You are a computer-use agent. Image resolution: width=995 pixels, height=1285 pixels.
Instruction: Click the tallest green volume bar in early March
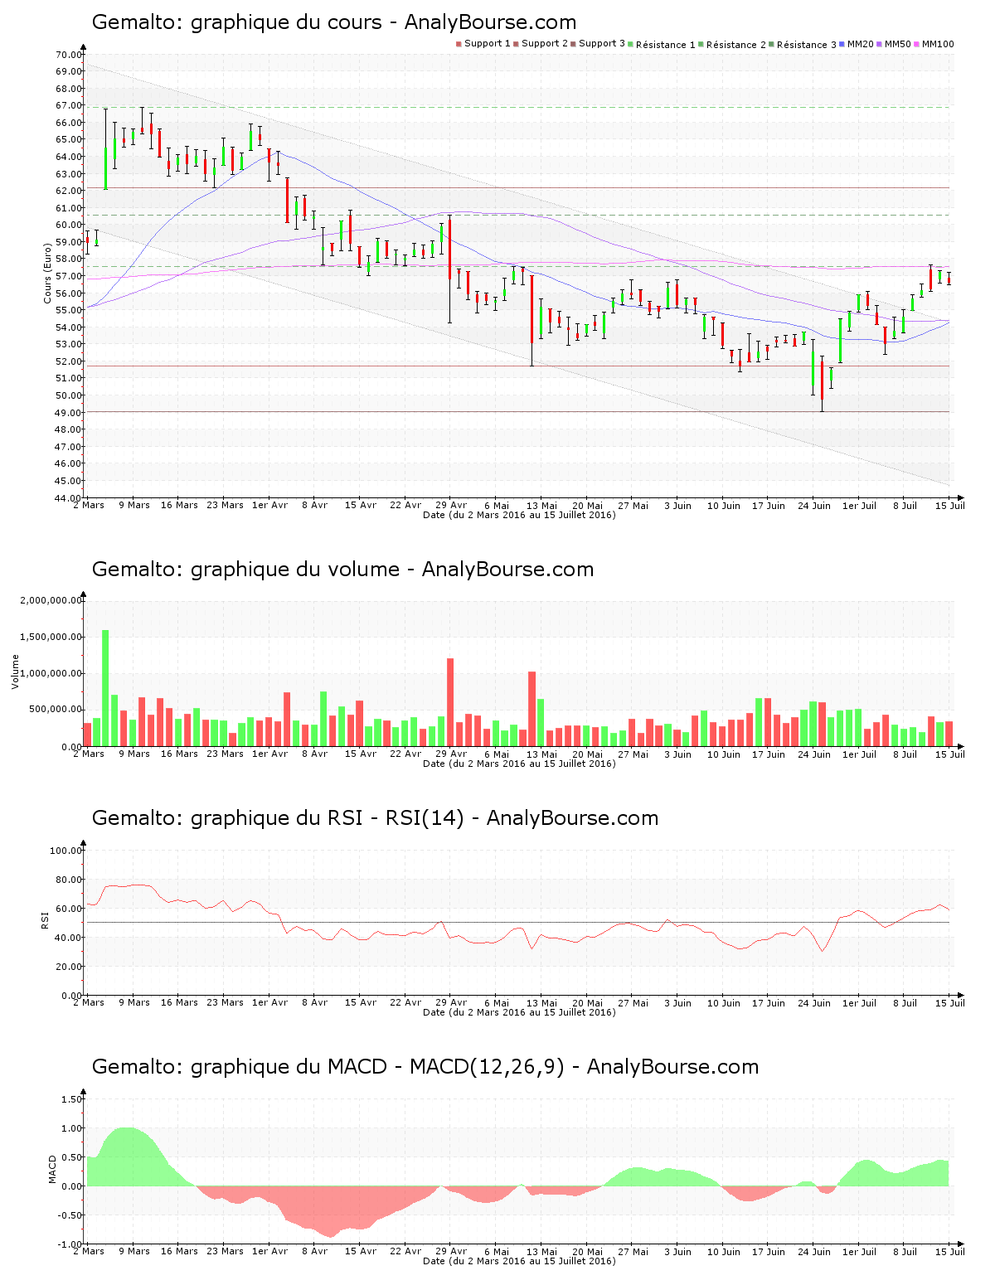105,688
